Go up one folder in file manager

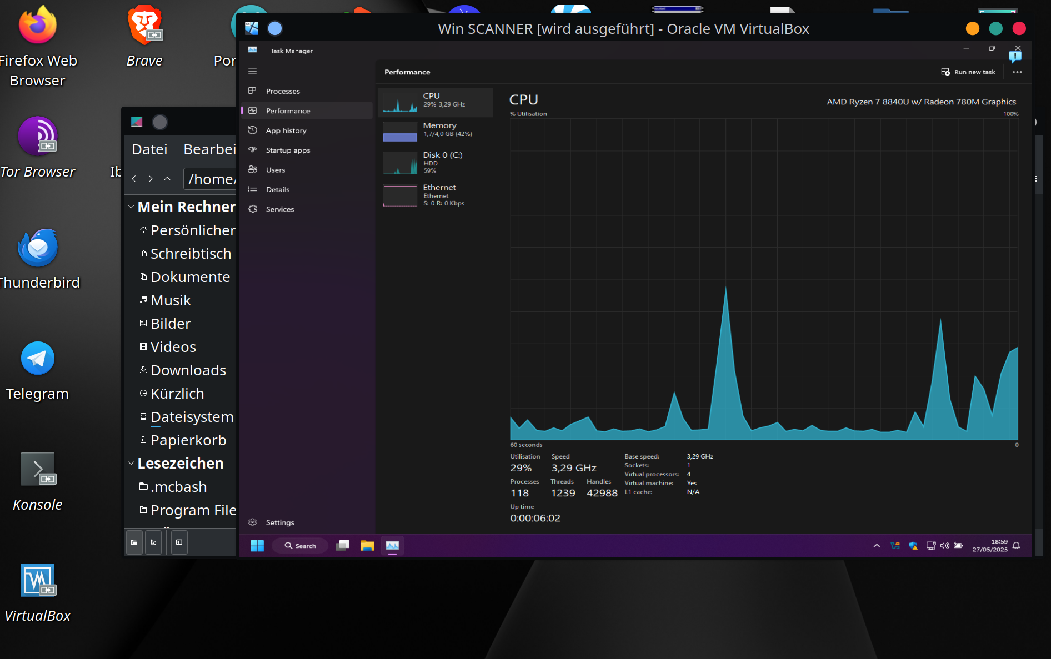tap(167, 179)
